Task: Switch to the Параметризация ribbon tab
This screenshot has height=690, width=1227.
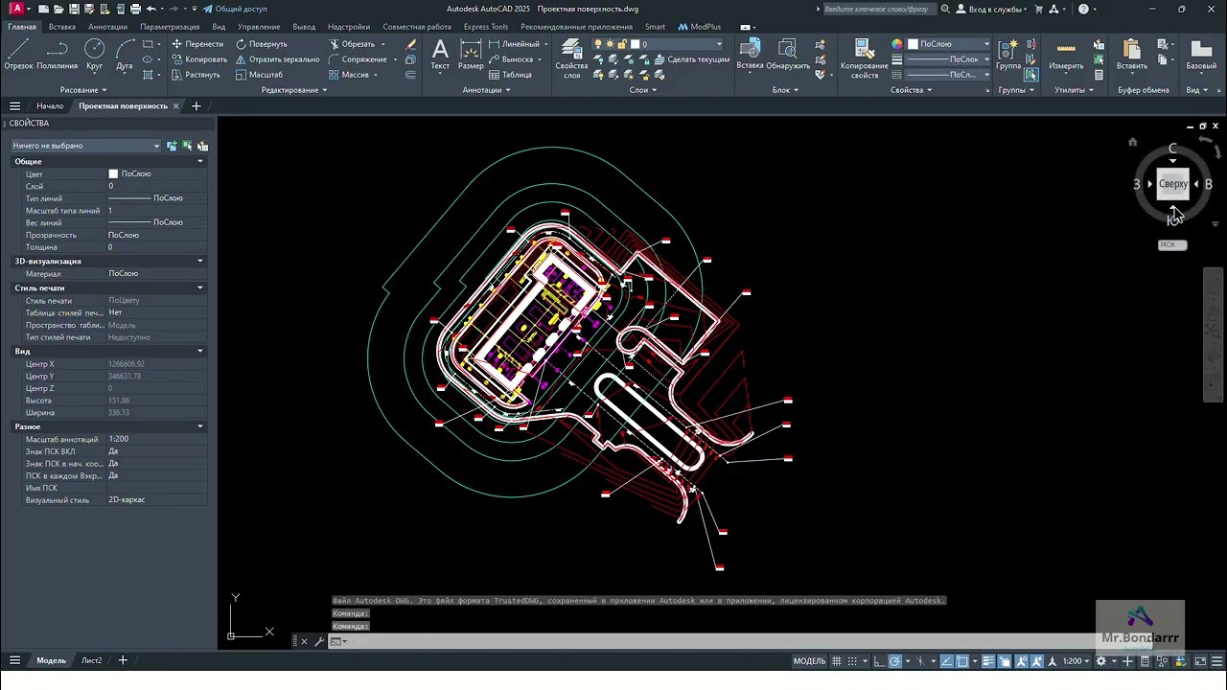Action: click(x=170, y=27)
